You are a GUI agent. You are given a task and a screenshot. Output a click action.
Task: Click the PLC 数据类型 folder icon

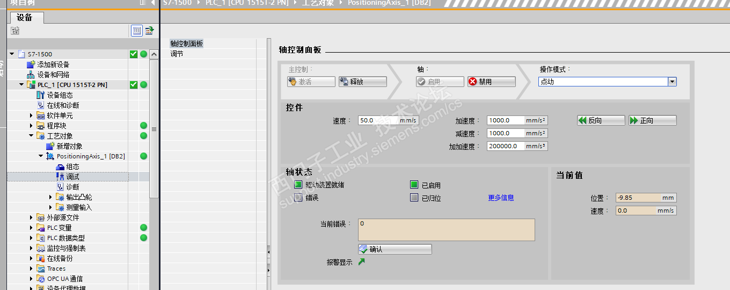41,238
